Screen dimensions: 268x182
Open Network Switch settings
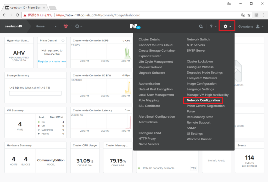tap(198, 39)
